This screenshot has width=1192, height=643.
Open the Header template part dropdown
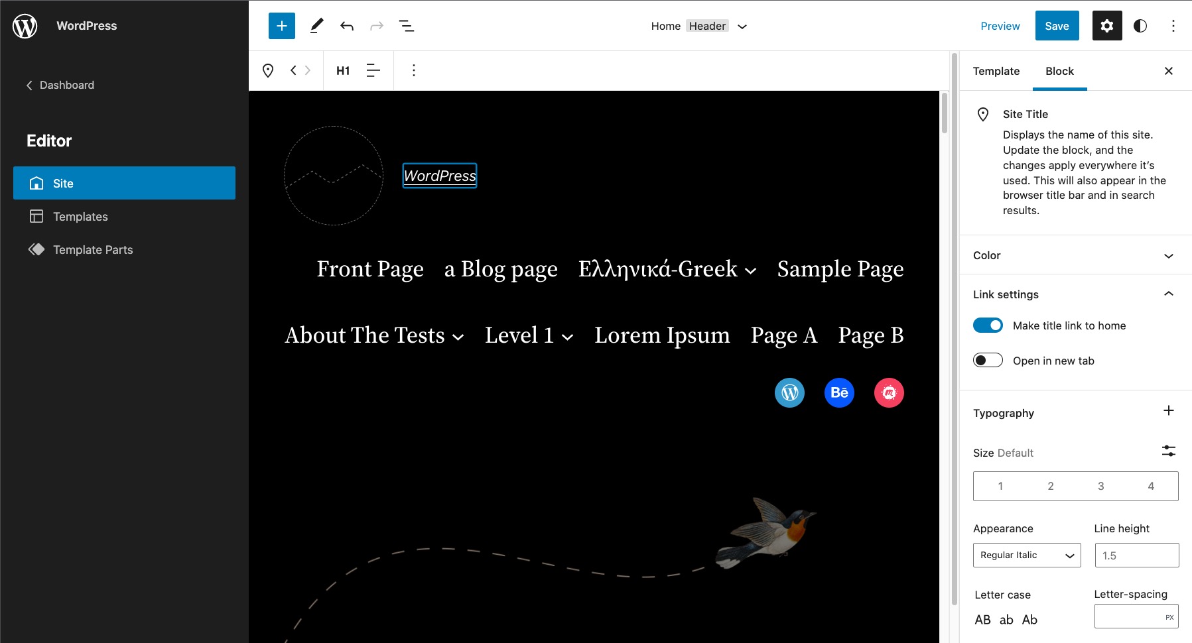pyautogui.click(x=742, y=26)
